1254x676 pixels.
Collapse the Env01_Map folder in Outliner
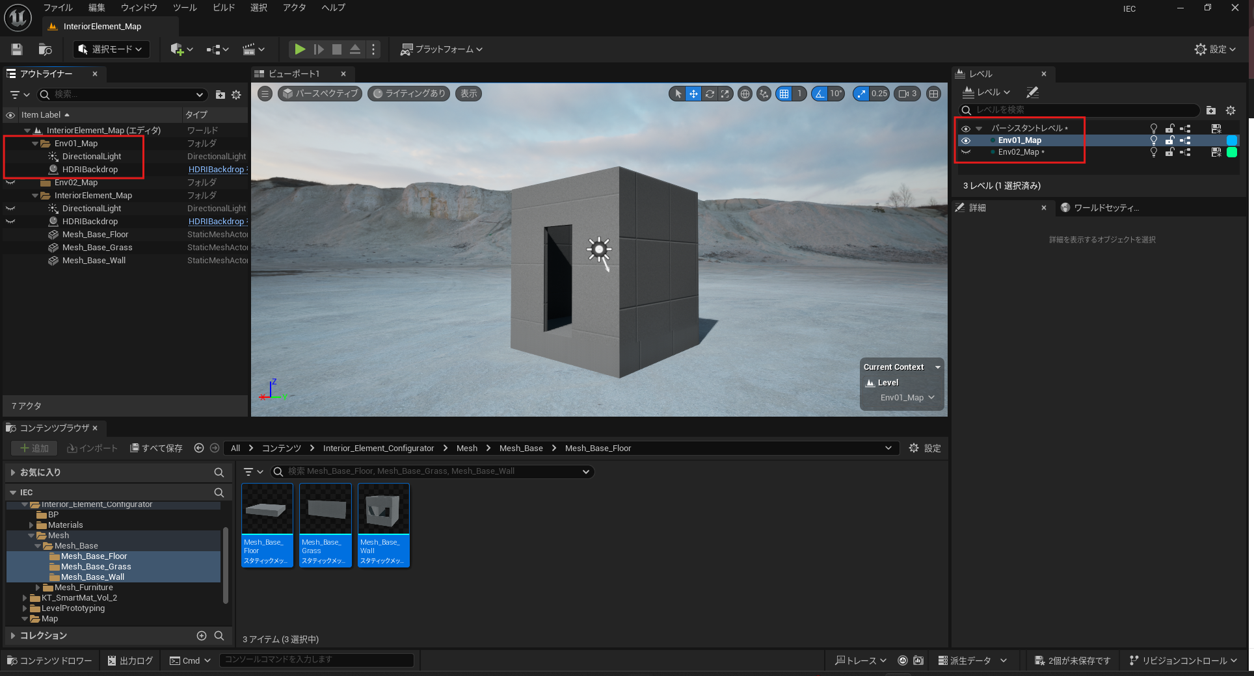pyautogui.click(x=35, y=144)
